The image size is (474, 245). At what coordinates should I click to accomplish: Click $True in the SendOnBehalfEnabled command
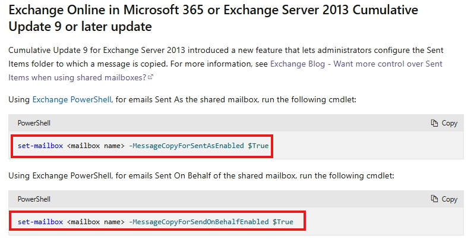(283, 222)
